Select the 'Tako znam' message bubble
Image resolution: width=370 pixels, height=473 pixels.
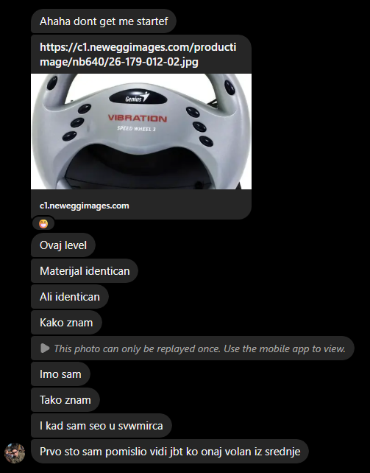[65, 400]
